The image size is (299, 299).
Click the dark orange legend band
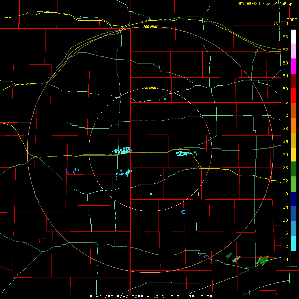coord(293,111)
